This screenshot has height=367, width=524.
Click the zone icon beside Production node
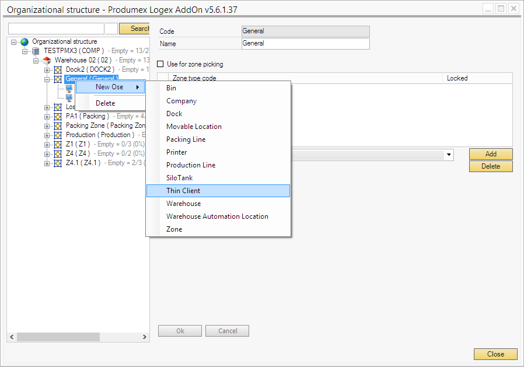(x=58, y=135)
